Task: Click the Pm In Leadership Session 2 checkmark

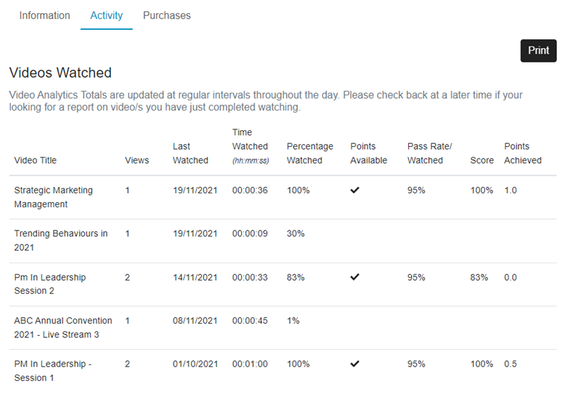Action: 355,277
